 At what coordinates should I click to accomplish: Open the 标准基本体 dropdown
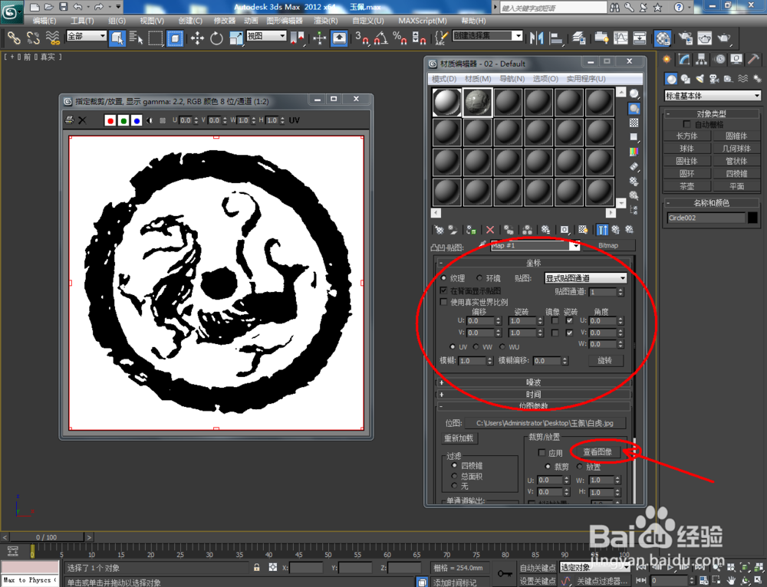(713, 96)
